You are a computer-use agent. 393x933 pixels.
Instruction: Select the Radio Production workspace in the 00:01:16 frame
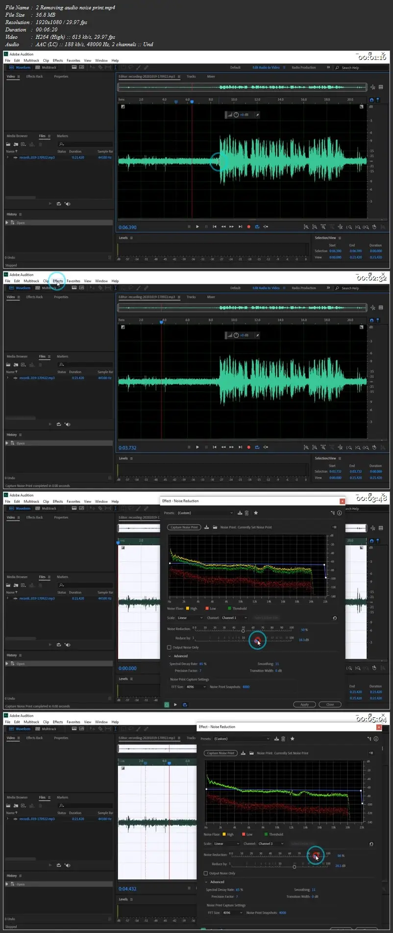point(304,67)
